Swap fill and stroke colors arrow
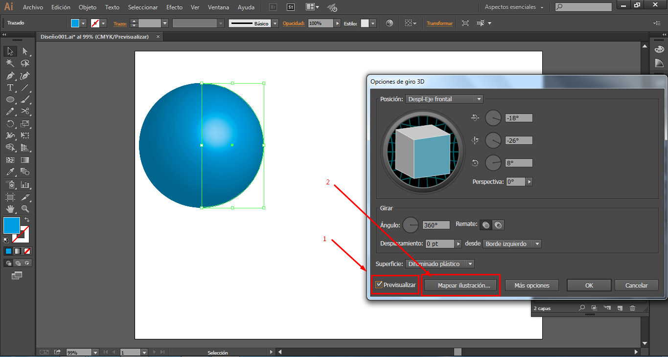668x357 pixels. [27, 220]
